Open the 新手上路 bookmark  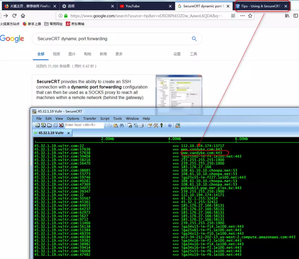coord(32,24)
